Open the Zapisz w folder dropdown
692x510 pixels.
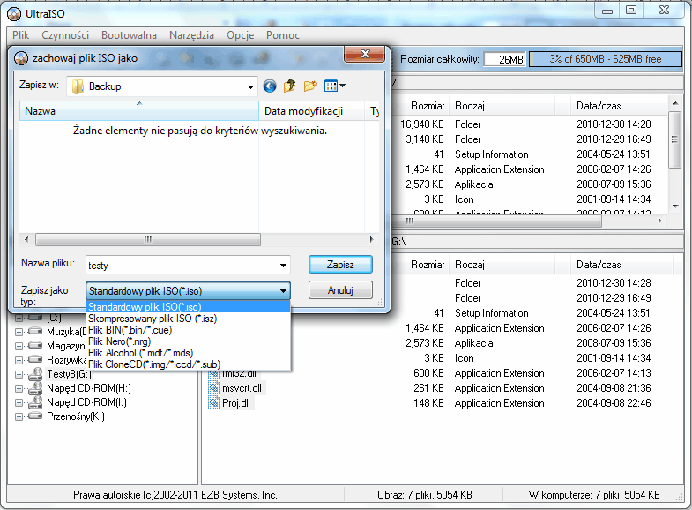tap(251, 86)
